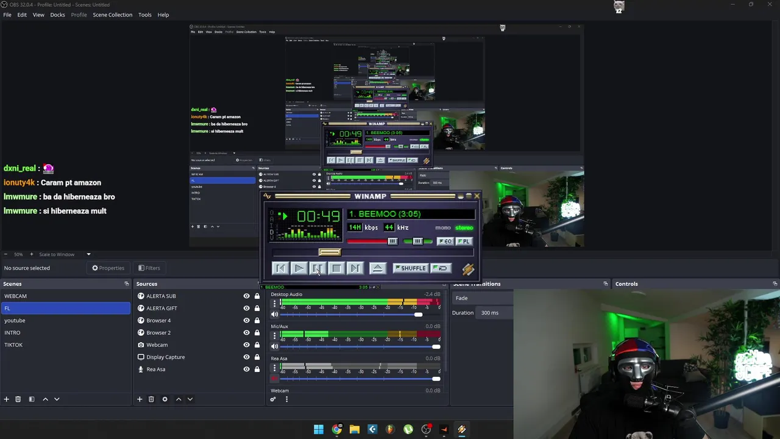Click the Filters button
The image size is (780, 439).
pos(149,268)
